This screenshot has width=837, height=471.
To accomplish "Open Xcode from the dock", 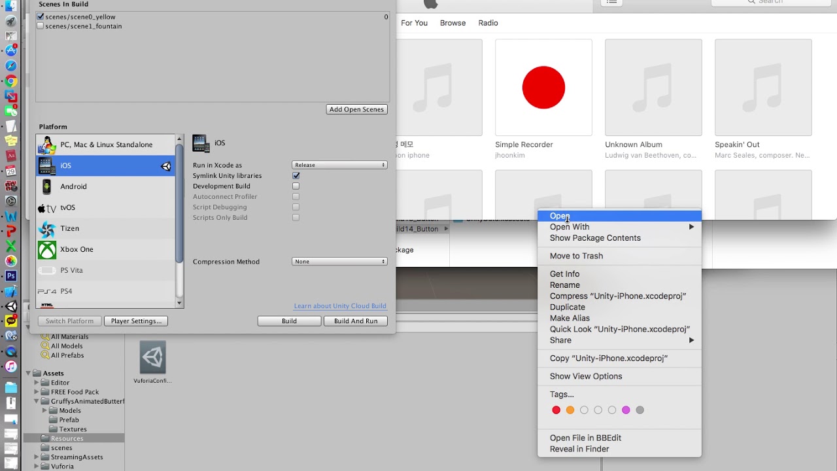I will 11,291.
